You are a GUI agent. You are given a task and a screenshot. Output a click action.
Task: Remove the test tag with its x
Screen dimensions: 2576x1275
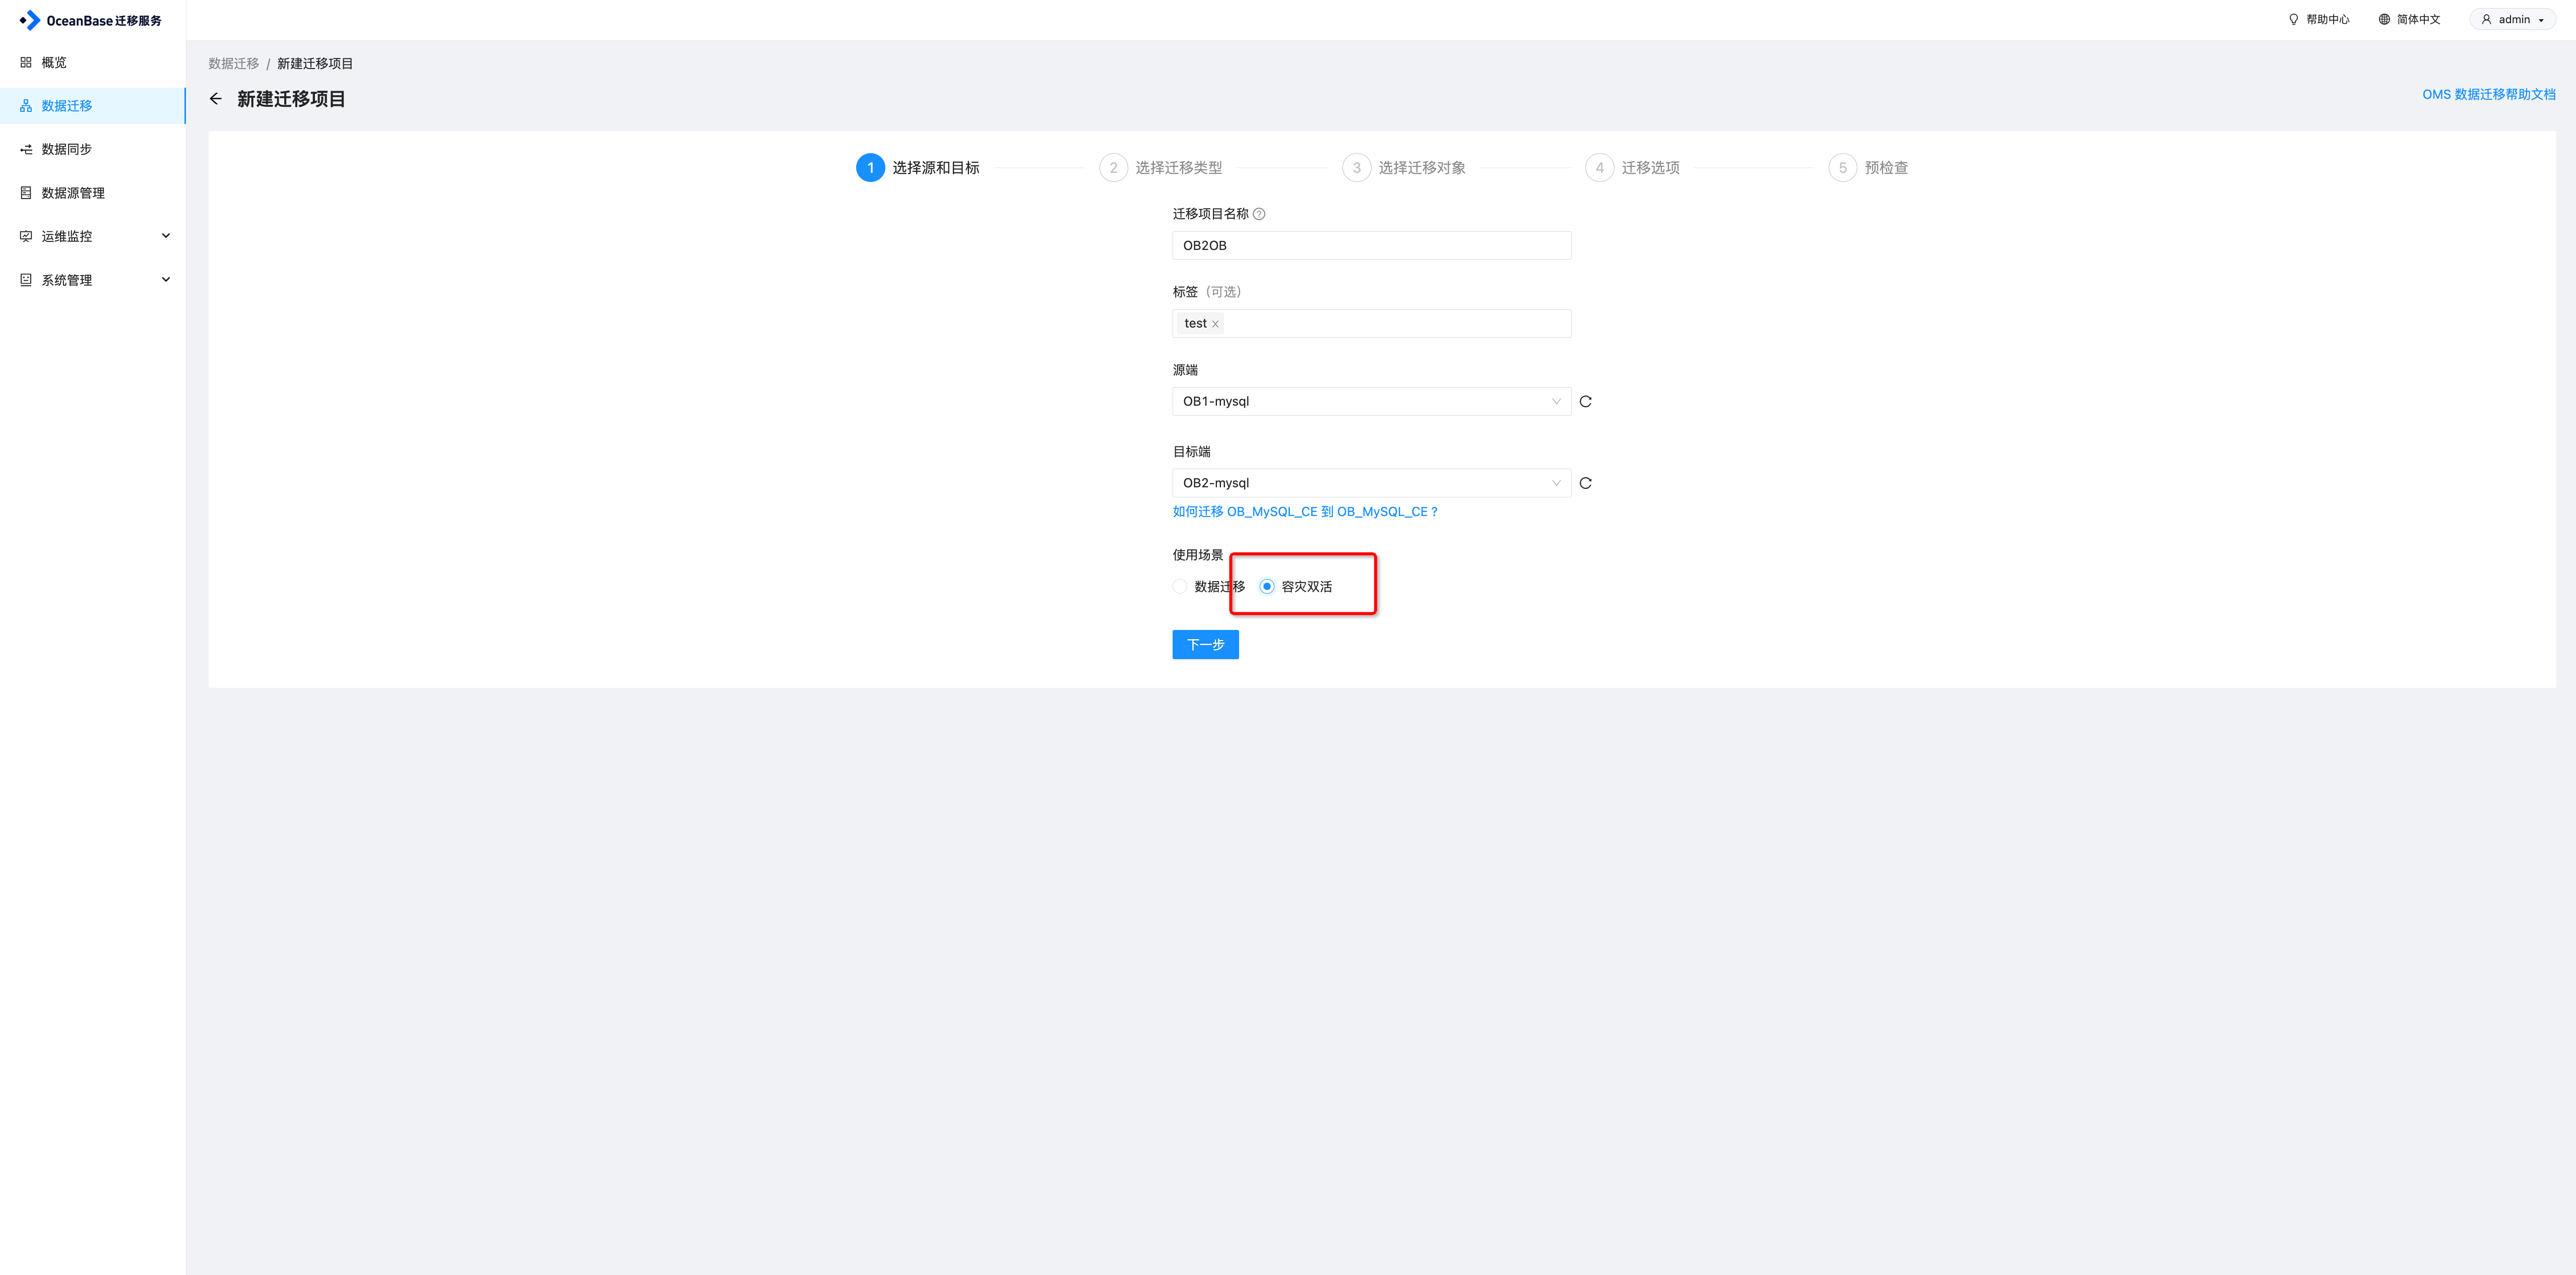pyautogui.click(x=1215, y=324)
